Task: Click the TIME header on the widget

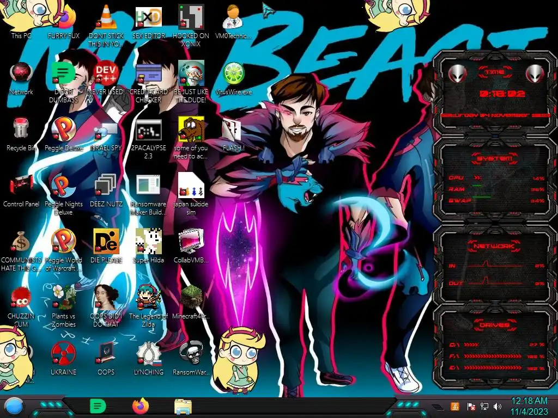Action: pyautogui.click(x=495, y=72)
